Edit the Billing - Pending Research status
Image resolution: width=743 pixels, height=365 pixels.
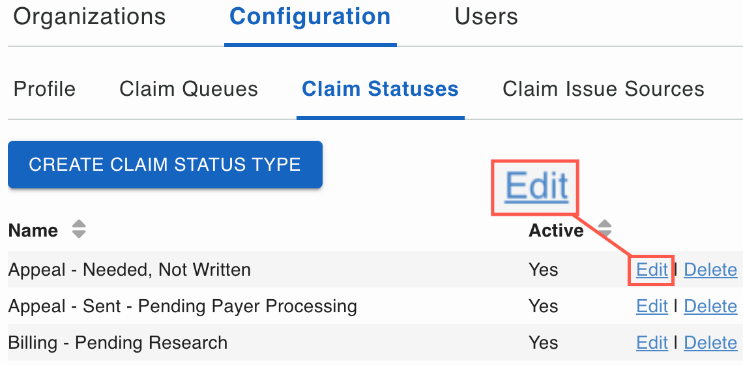click(652, 342)
